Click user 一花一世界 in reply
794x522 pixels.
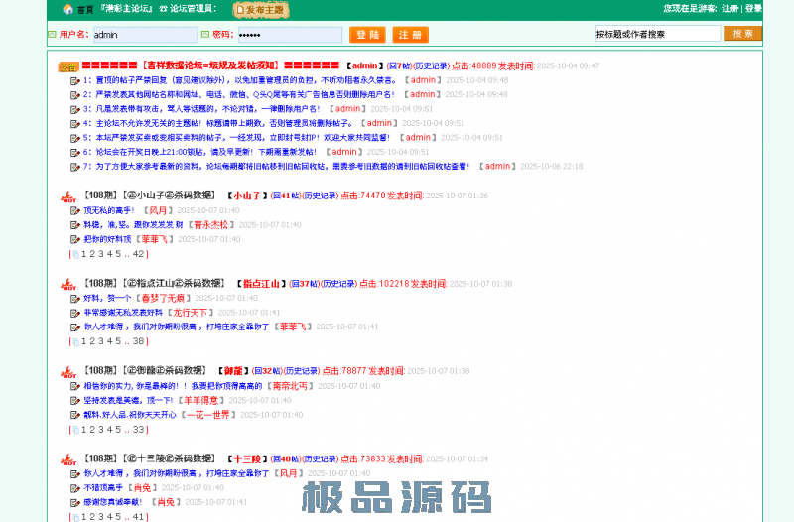208,415
